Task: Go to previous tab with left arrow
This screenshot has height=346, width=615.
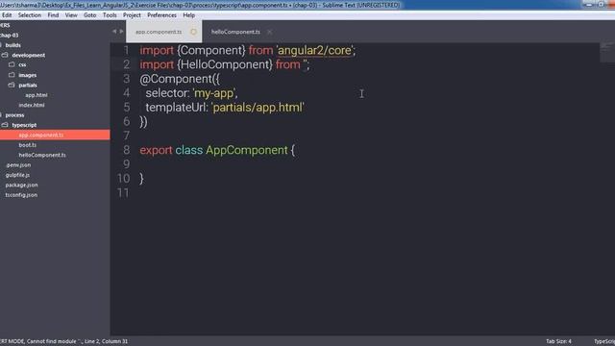Action: (x=114, y=32)
